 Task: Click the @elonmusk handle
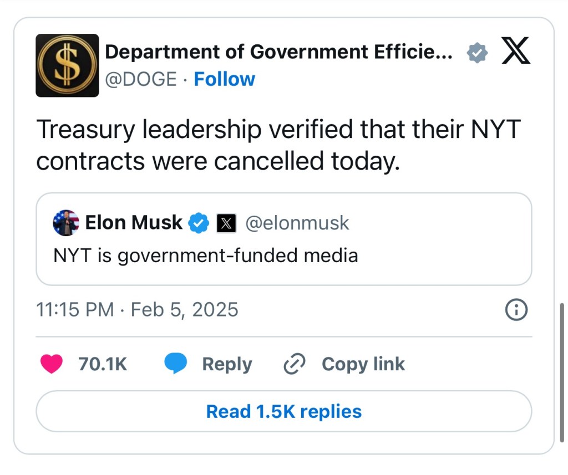[297, 222]
